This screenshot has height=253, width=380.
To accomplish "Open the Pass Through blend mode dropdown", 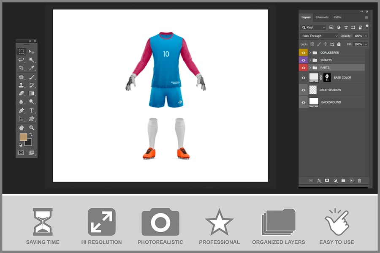I will pyautogui.click(x=319, y=36).
